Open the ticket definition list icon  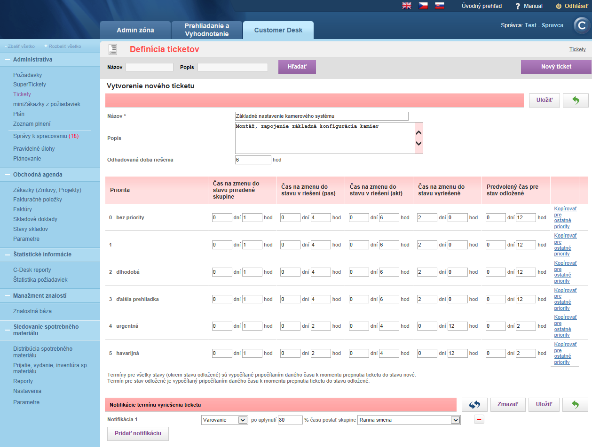112,49
